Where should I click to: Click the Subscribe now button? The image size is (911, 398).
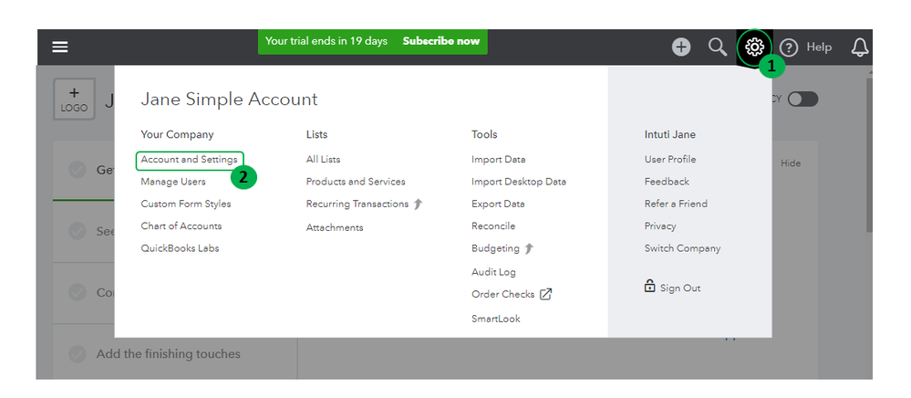440,41
